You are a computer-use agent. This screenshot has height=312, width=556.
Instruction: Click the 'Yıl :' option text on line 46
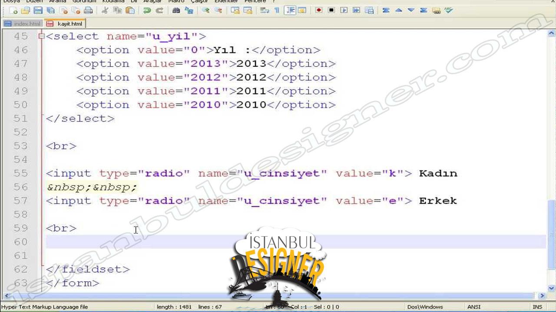232,50
